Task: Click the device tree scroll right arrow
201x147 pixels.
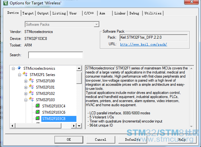Action: [x=74, y=126]
